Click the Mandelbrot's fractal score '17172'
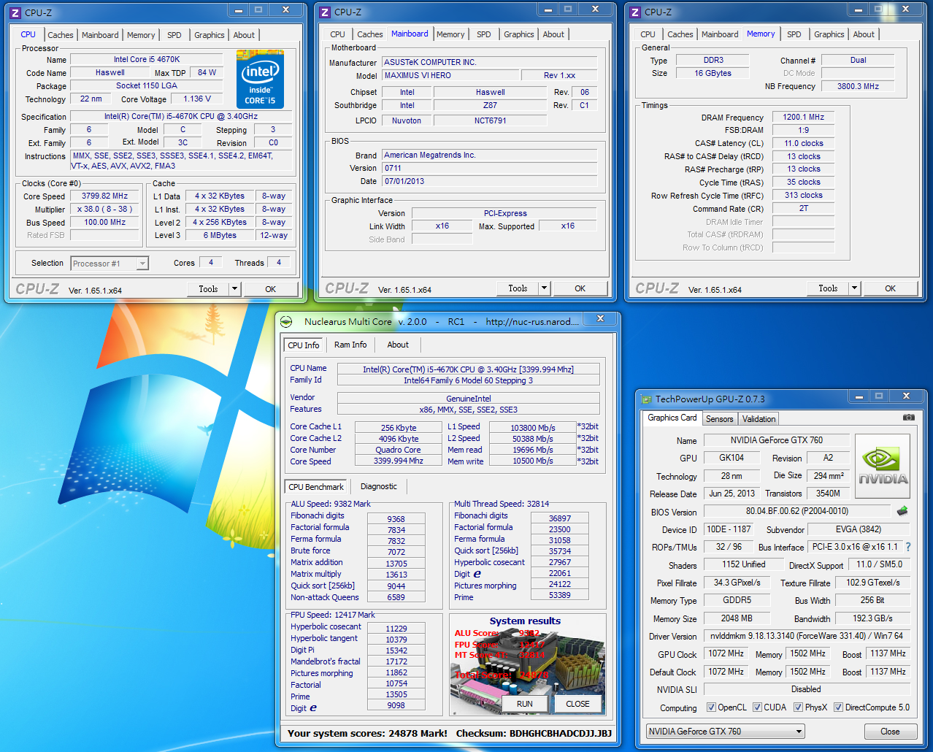The width and height of the screenshot is (933, 752). pyautogui.click(x=396, y=661)
